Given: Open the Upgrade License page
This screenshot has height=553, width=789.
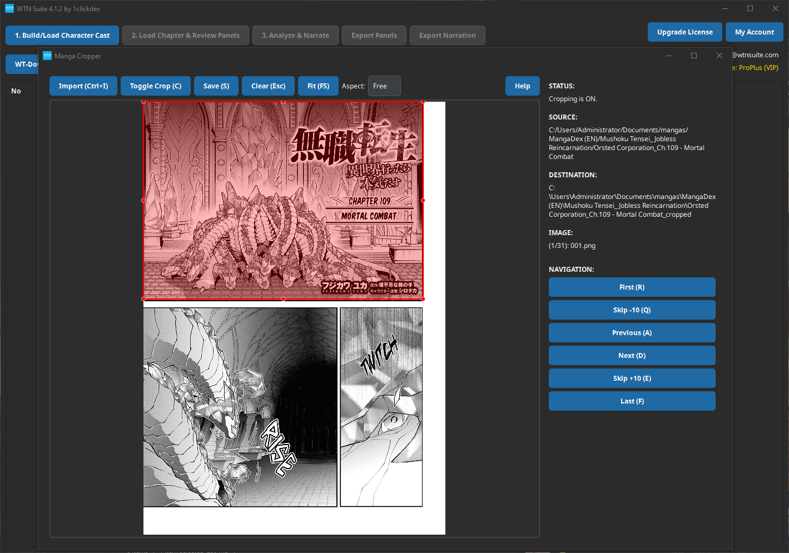Looking at the screenshot, I should click(684, 32).
